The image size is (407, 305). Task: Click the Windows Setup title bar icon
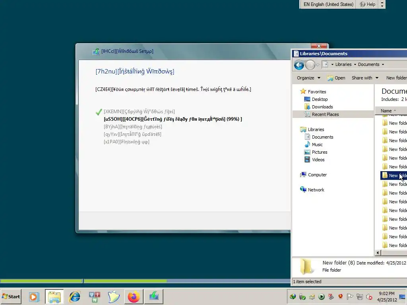96,51
